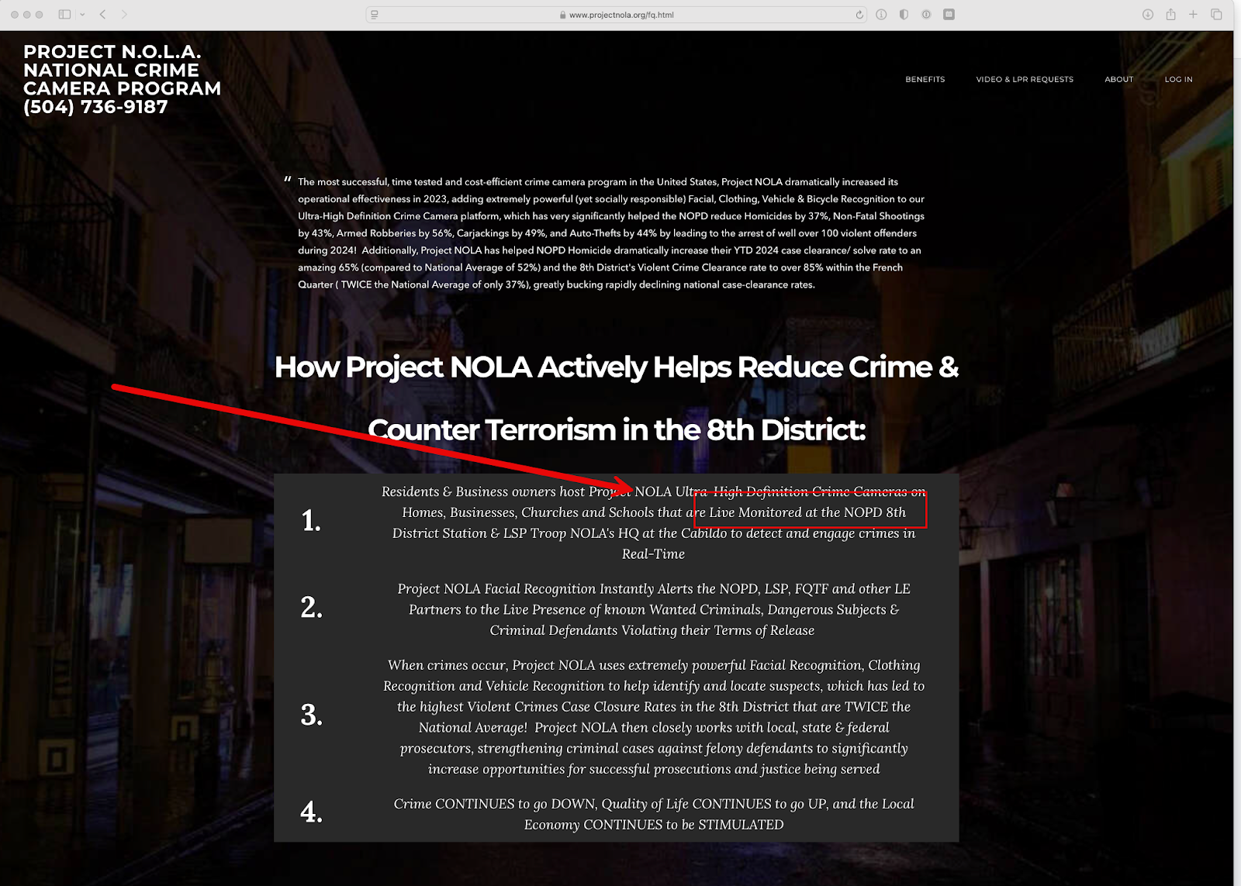Click 'Quarter ( TWICE the National Average' quote line
1241x886 pixels.
[556, 284]
